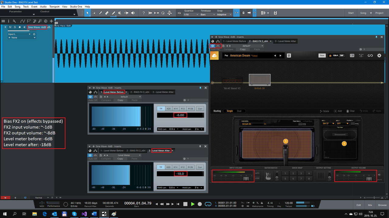
Task: Open Skype from the Windows taskbar
Action: click(74, 214)
